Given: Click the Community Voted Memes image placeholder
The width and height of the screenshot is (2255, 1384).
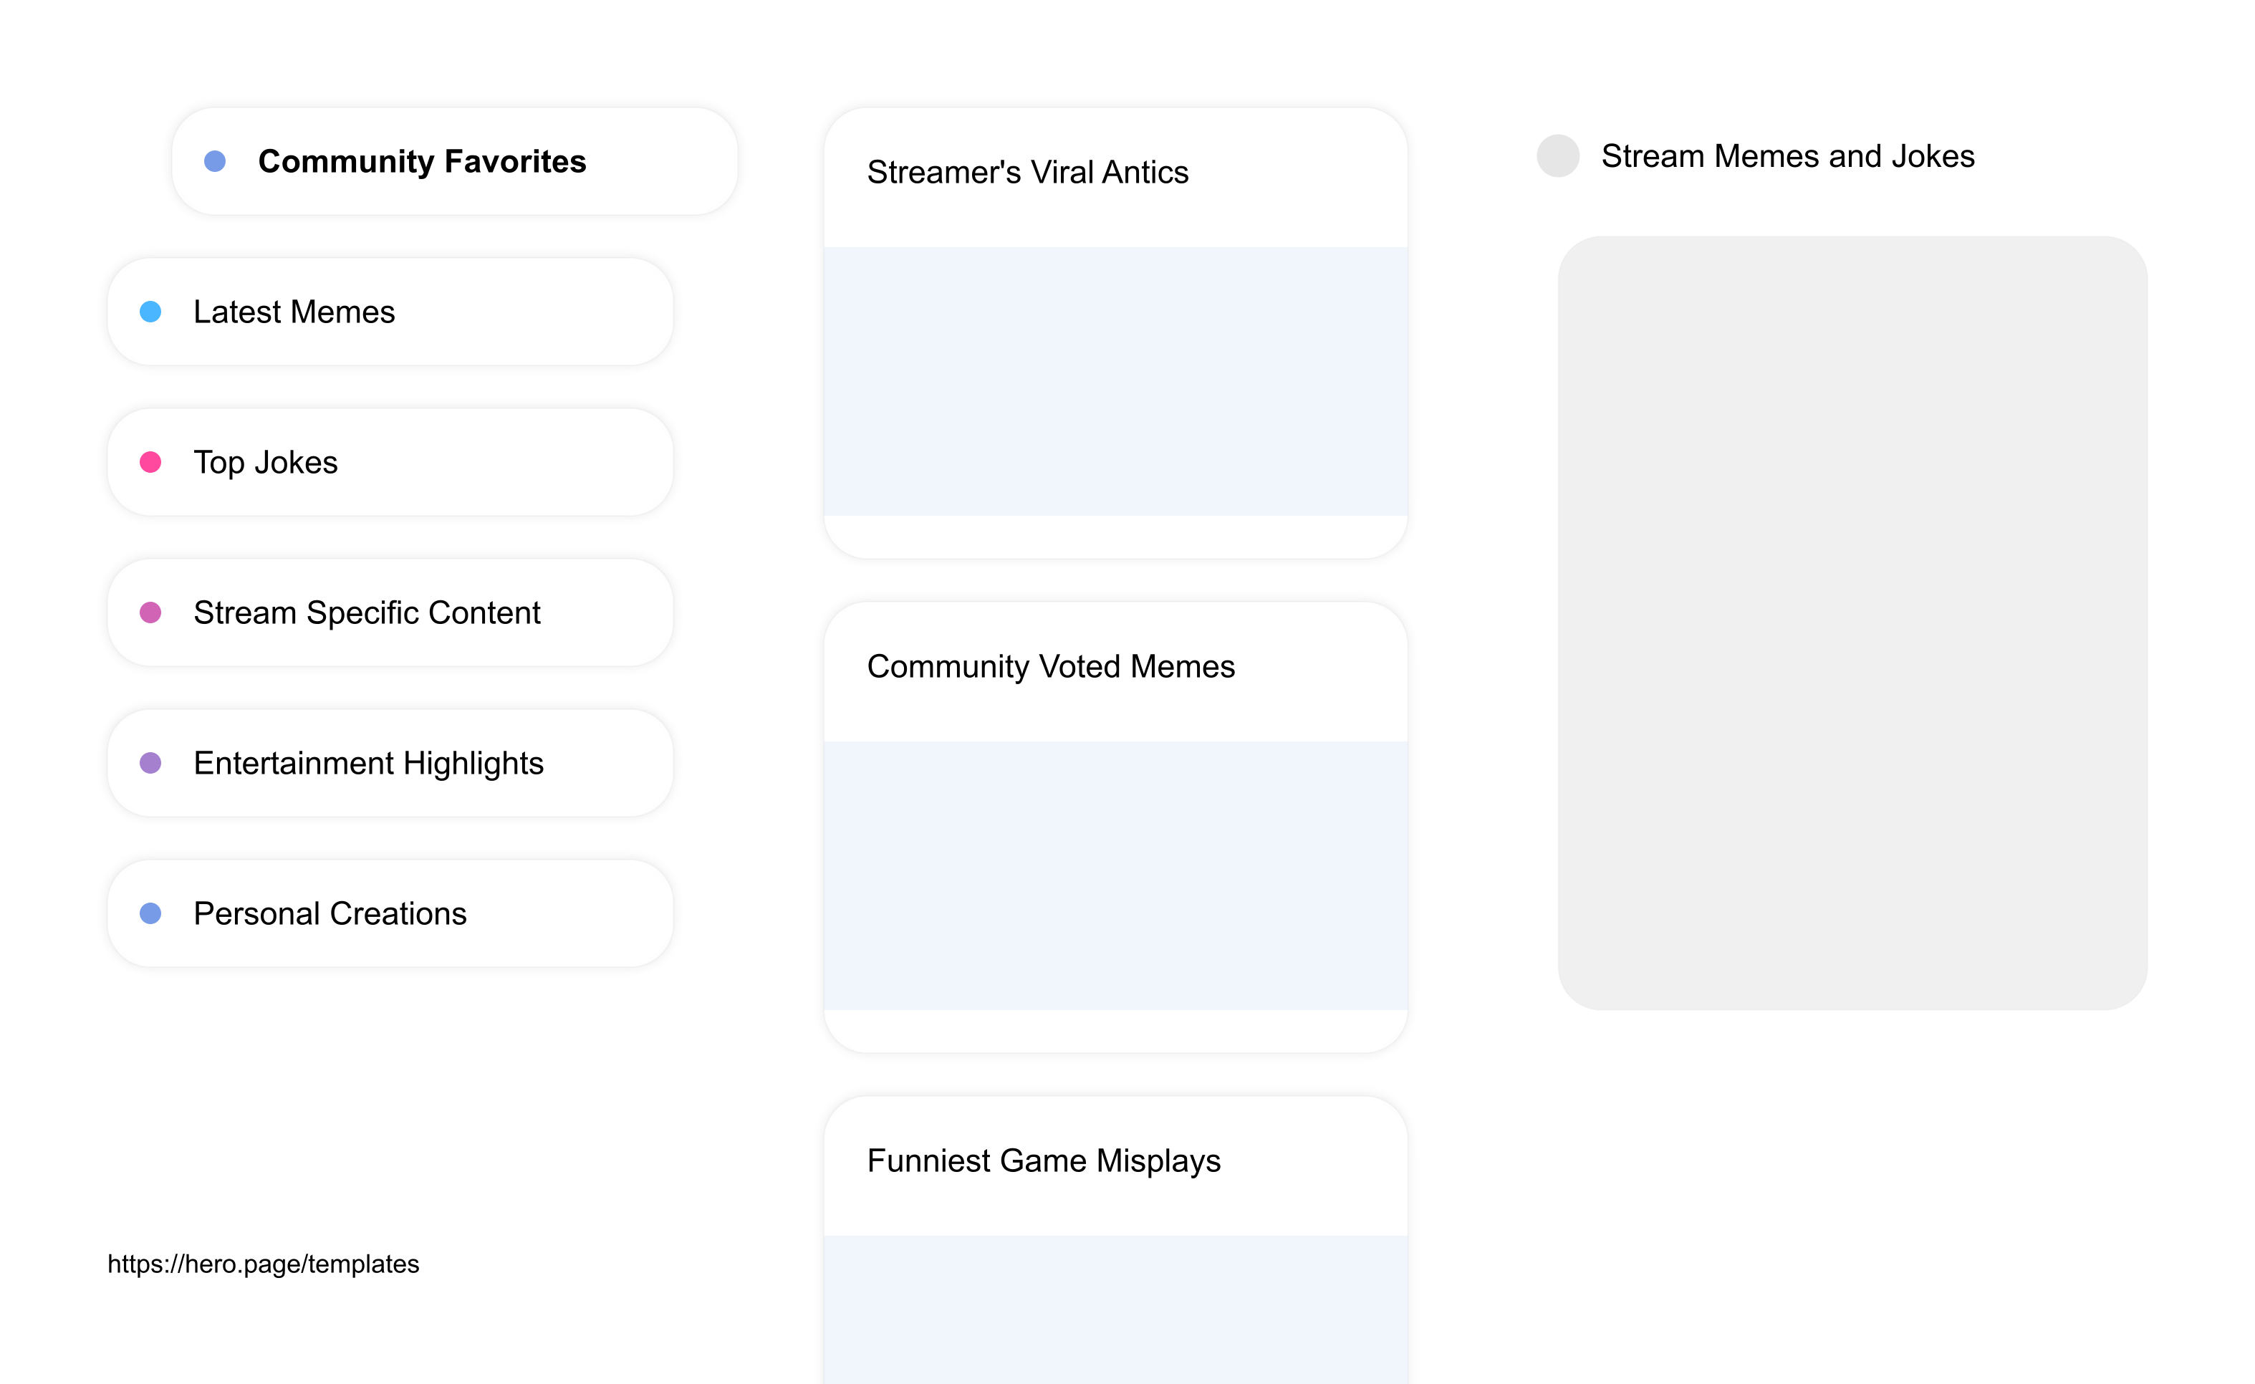Looking at the screenshot, I should pos(1115,876).
